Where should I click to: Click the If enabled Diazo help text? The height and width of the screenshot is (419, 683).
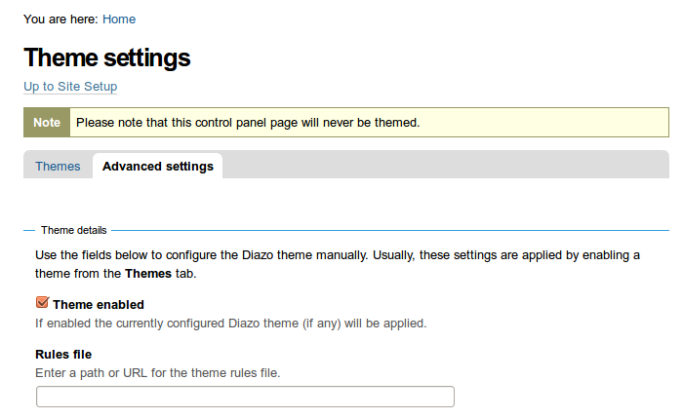pos(231,324)
